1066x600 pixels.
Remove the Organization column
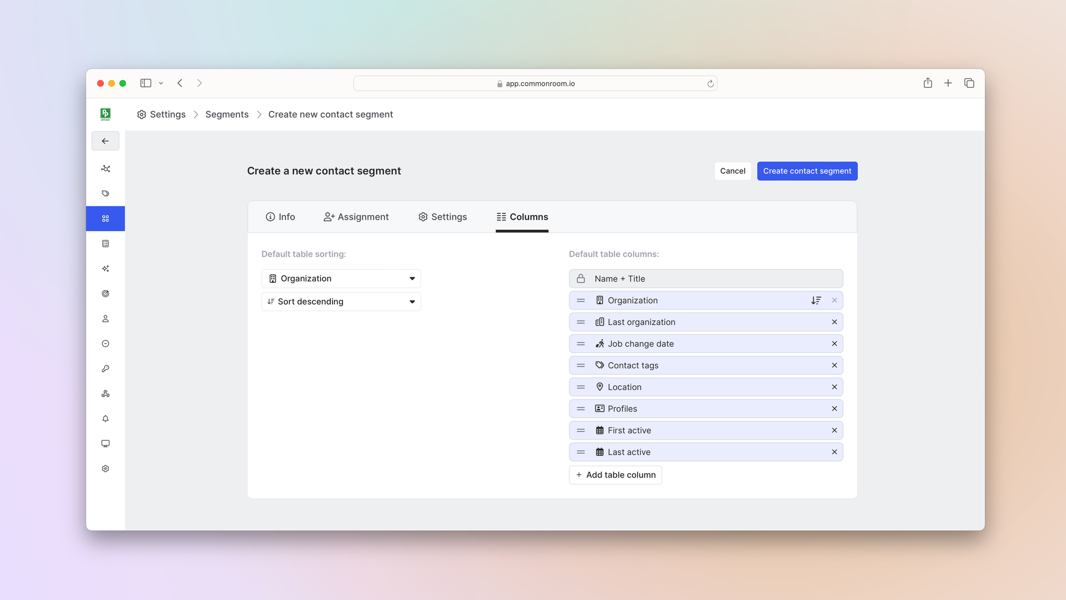point(834,301)
